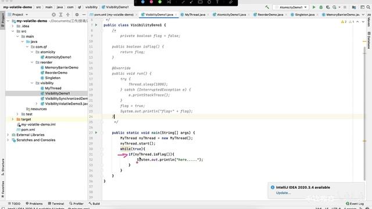Open the TODO tool window

click(14, 204)
